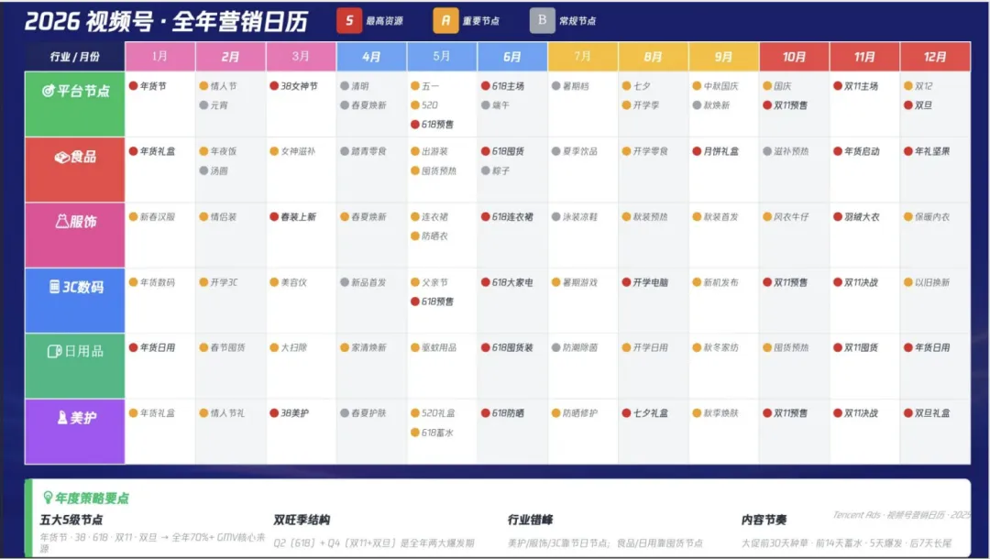Click the gray B legend badge
The width and height of the screenshot is (990, 559).
(x=542, y=20)
